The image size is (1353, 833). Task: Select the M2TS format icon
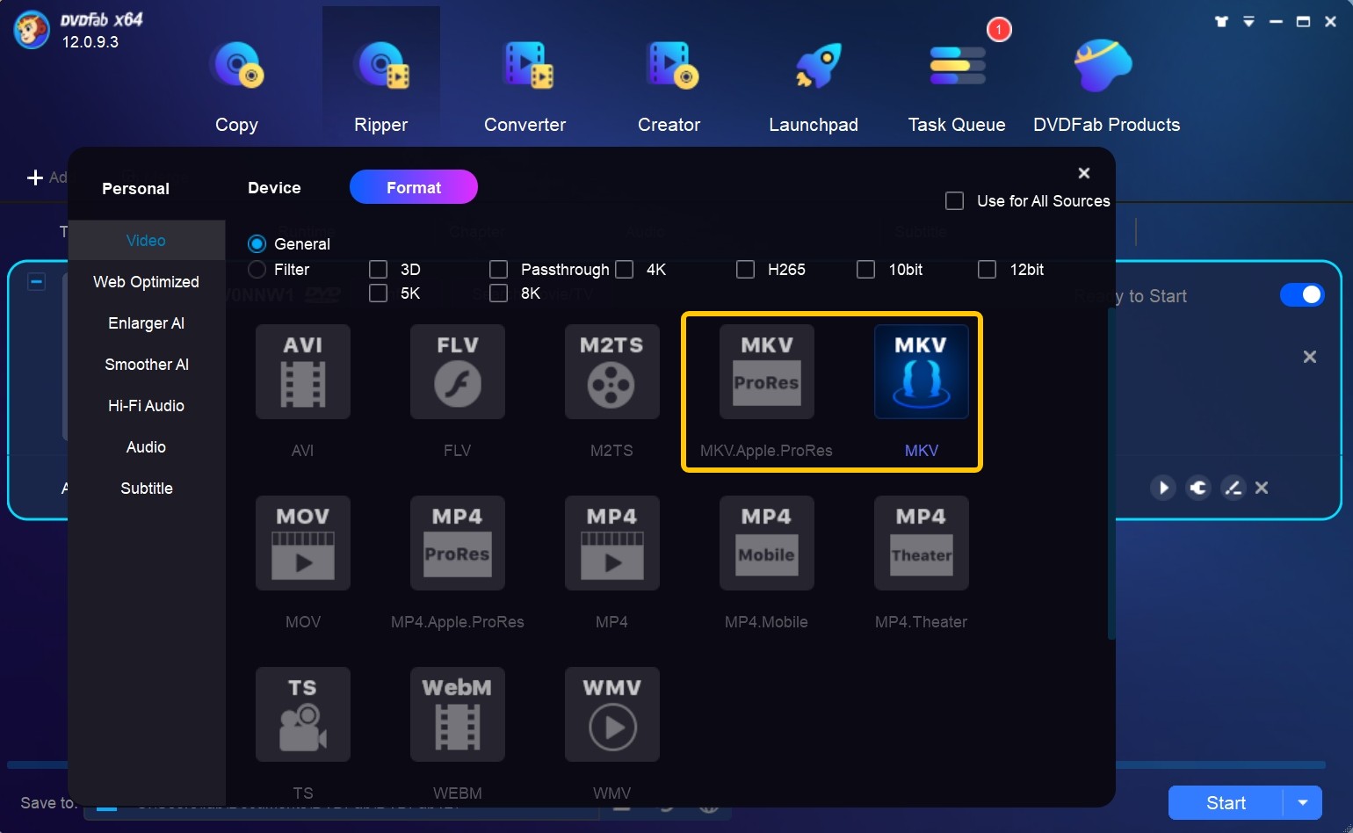(x=612, y=372)
